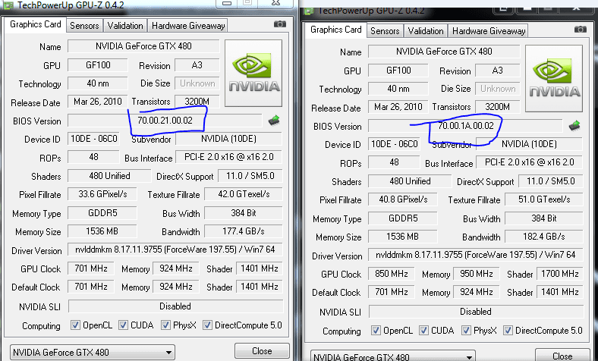Click Technology 40 nm in left window
The width and height of the screenshot is (598, 361).
pos(98,83)
